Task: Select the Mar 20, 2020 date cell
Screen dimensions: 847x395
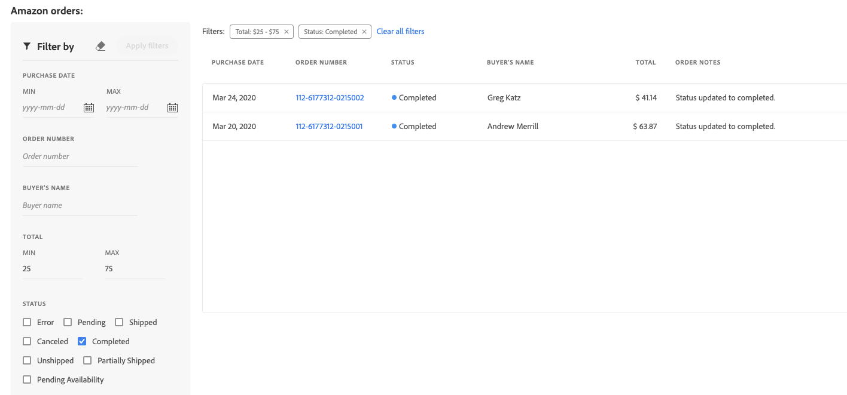Action: click(x=234, y=126)
